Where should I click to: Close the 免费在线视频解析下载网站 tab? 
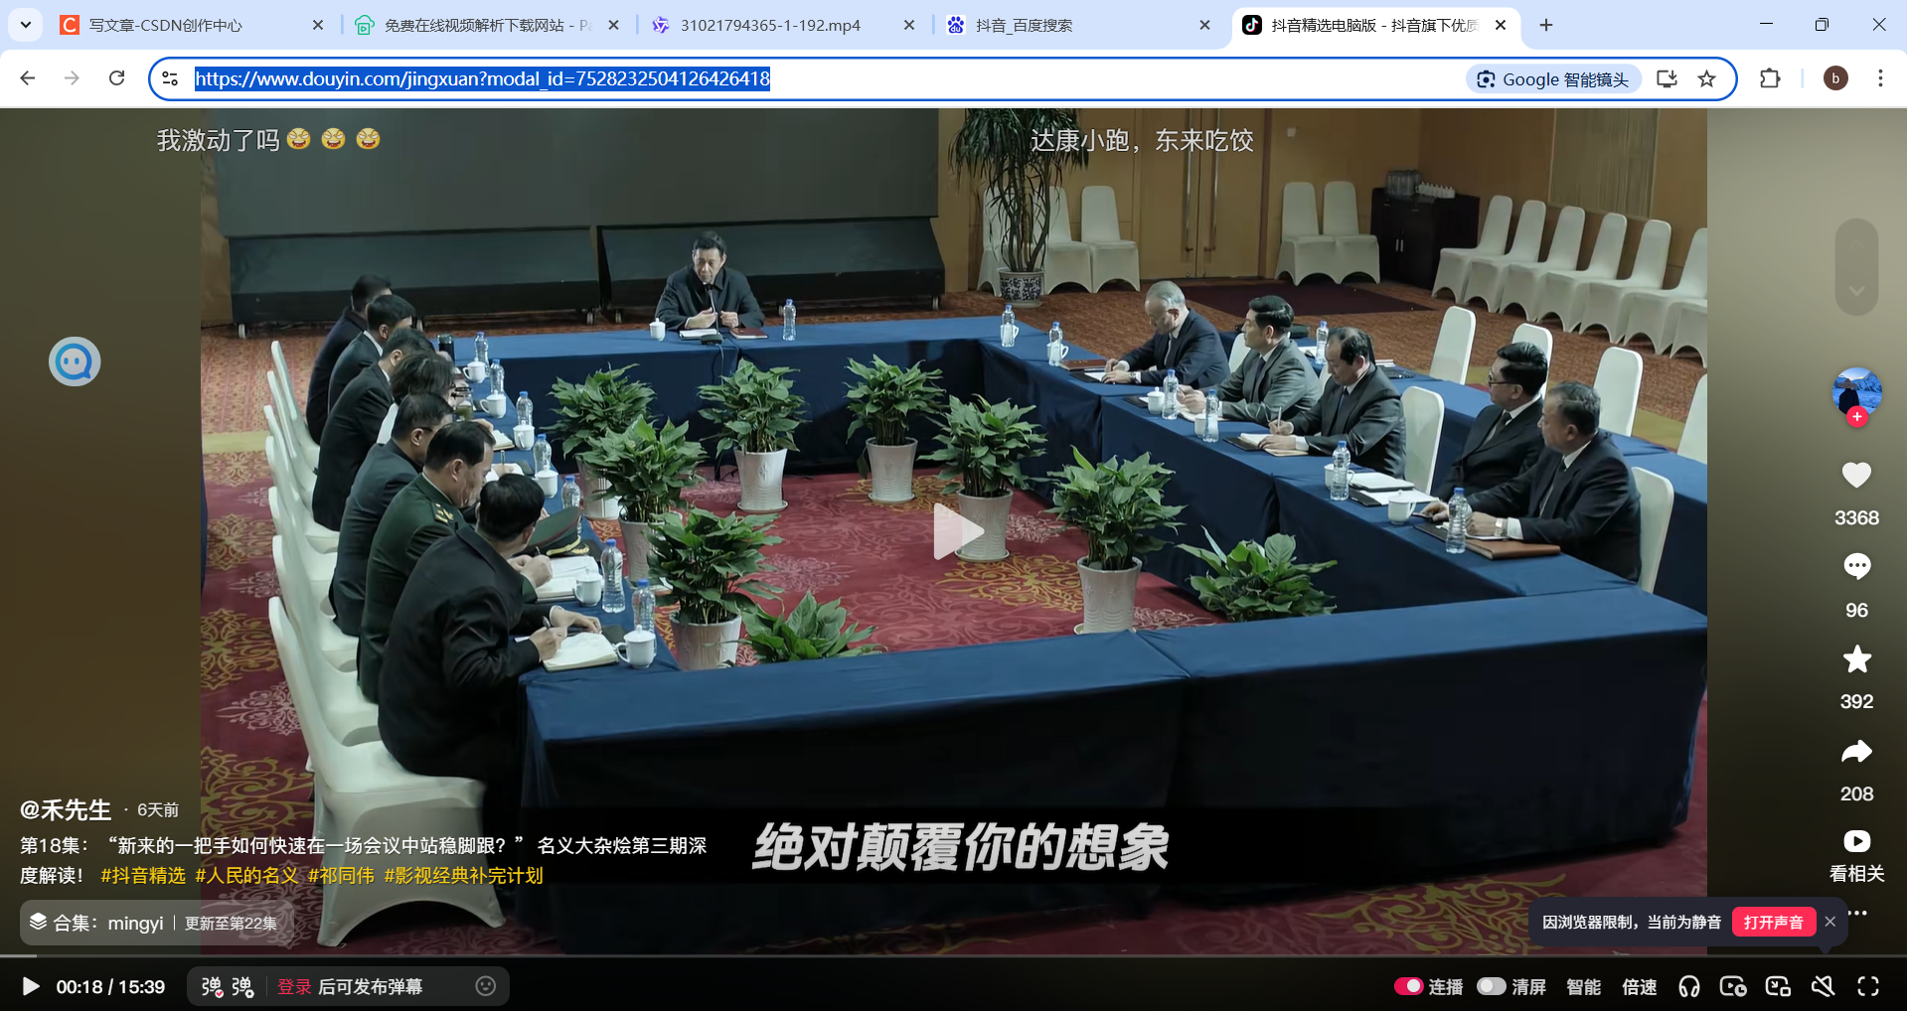tap(613, 25)
